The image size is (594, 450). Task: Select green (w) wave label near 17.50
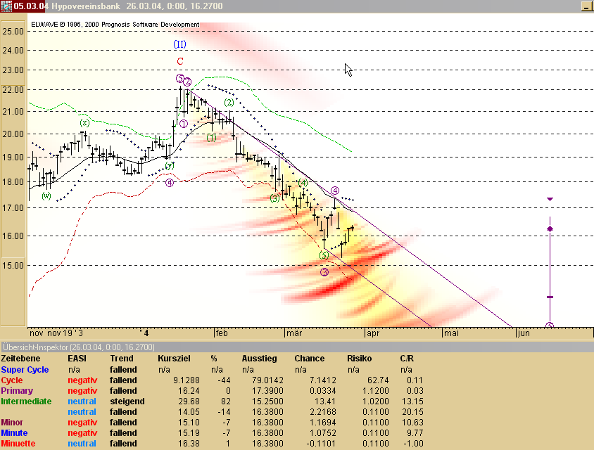pyautogui.click(x=46, y=195)
